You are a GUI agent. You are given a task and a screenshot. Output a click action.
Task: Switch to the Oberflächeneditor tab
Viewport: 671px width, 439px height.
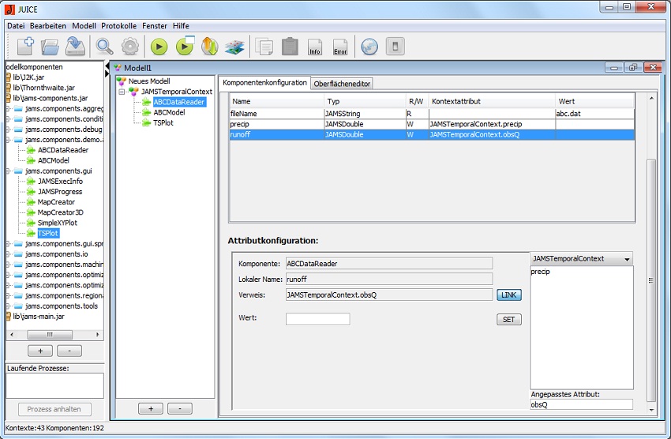click(x=342, y=83)
